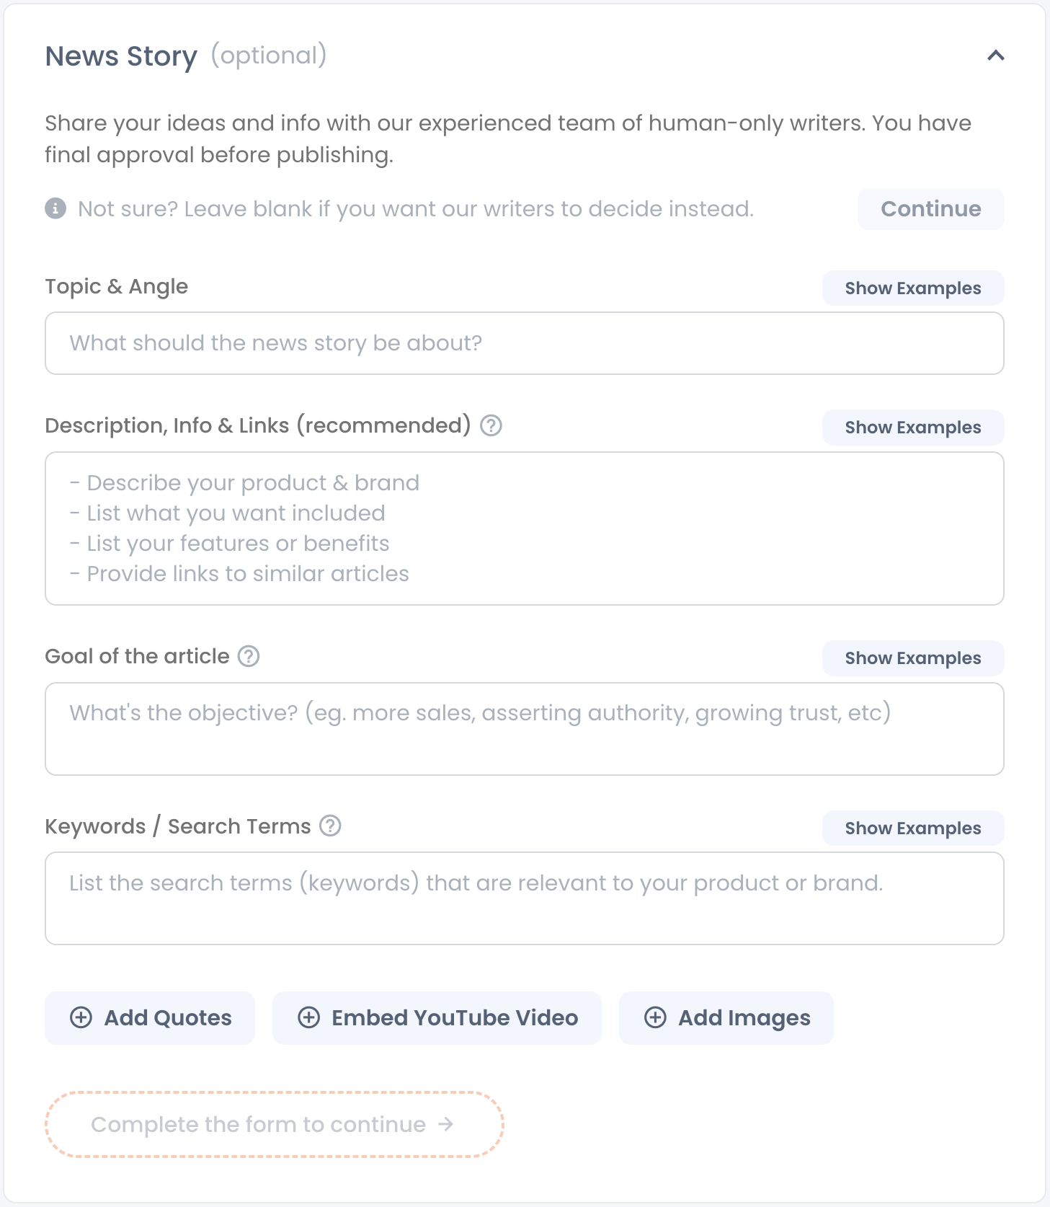Click the plus icon on Embed YouTube Video
This screenshot has height=1207, width=1050.
pyautogui.click(x=308, y=1017)
